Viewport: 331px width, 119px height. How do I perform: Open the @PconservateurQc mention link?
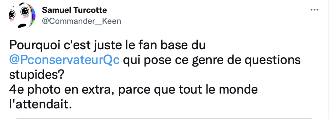coord(65,60)
